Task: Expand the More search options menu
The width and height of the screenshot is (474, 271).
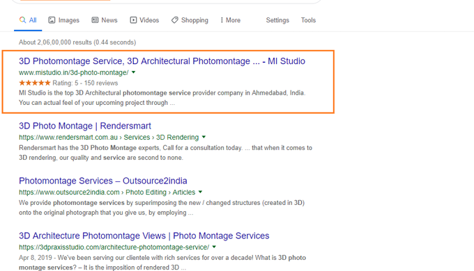Action: coord(230,20)
